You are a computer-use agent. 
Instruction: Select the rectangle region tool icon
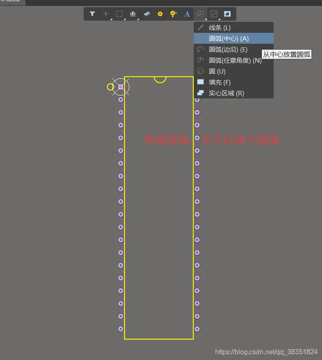click(x=227, y=14)
